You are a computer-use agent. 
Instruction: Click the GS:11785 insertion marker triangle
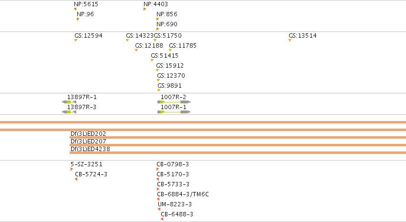coord(170,50)
